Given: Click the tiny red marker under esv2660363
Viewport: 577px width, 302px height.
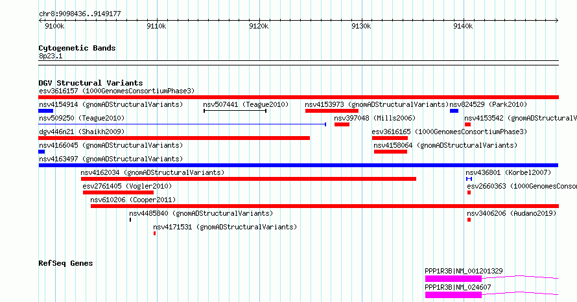Looking at the screenshot, I should tap(469, 192).
